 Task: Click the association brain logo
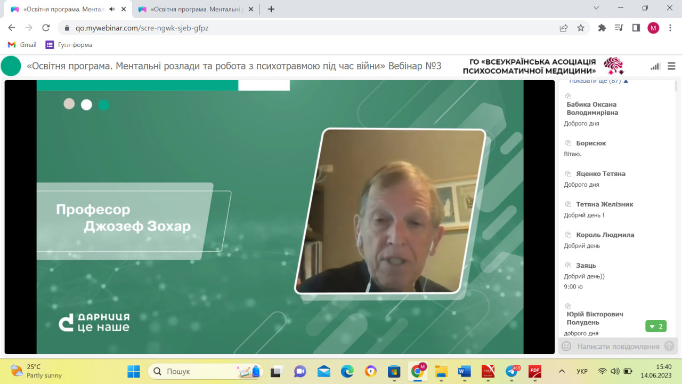[x=613, y=66]
